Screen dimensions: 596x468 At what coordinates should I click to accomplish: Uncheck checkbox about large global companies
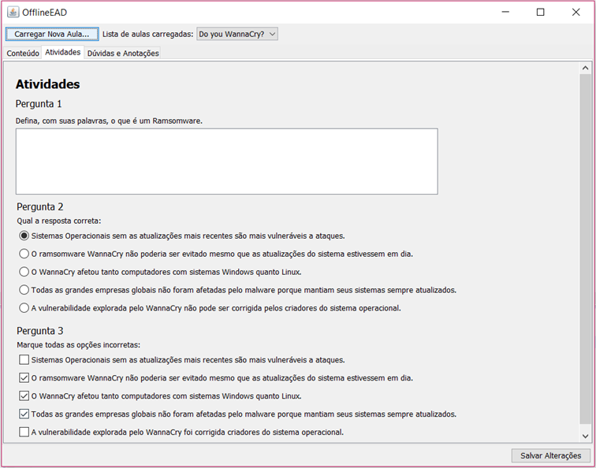[24, 414]
